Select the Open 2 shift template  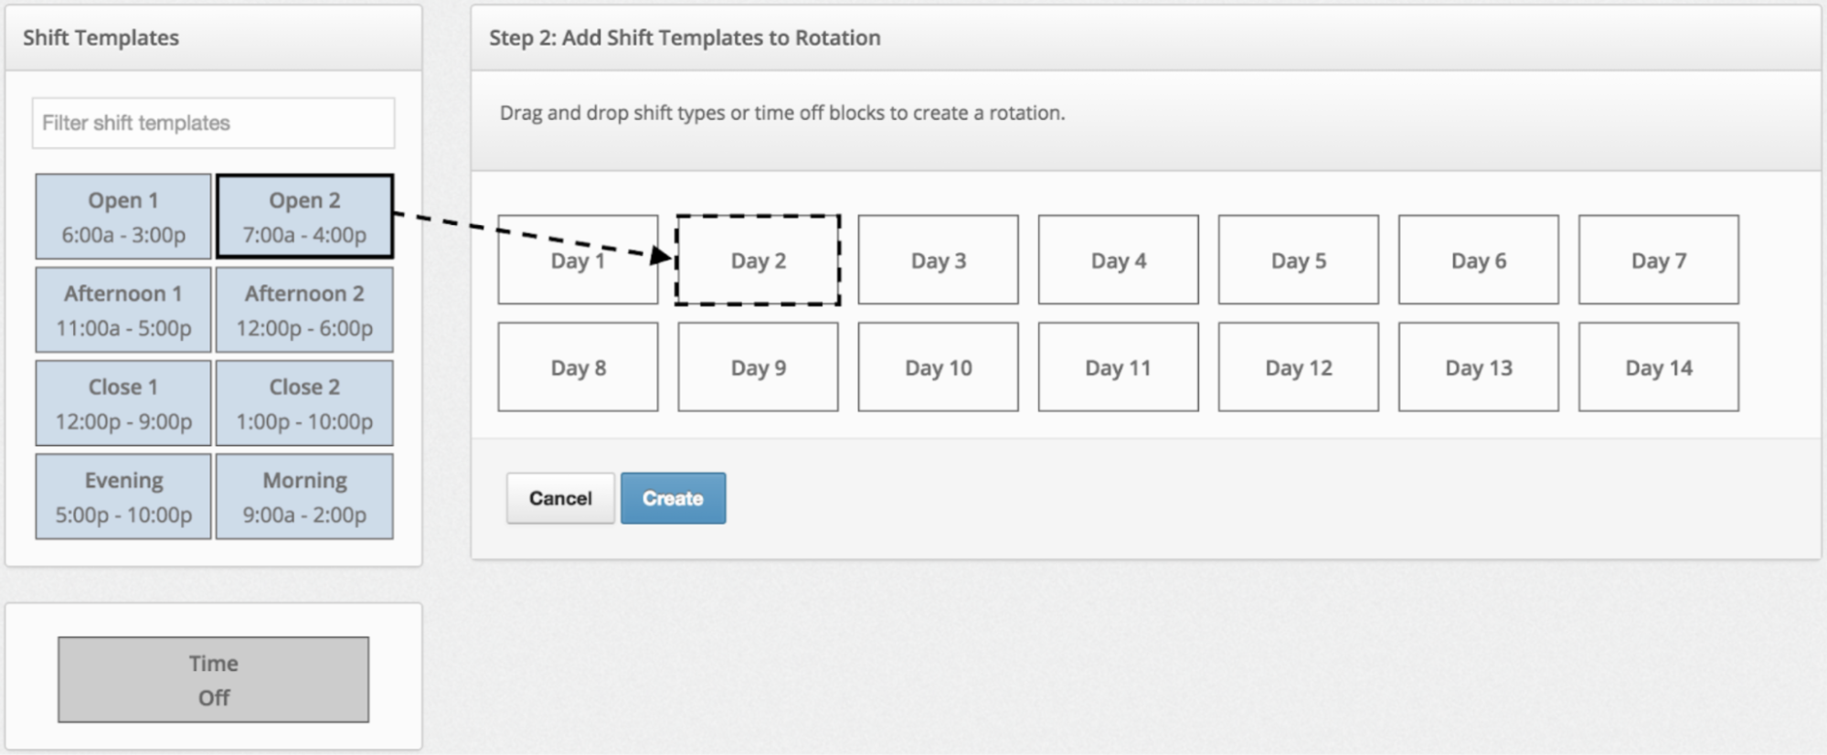[x=304, y=216]
